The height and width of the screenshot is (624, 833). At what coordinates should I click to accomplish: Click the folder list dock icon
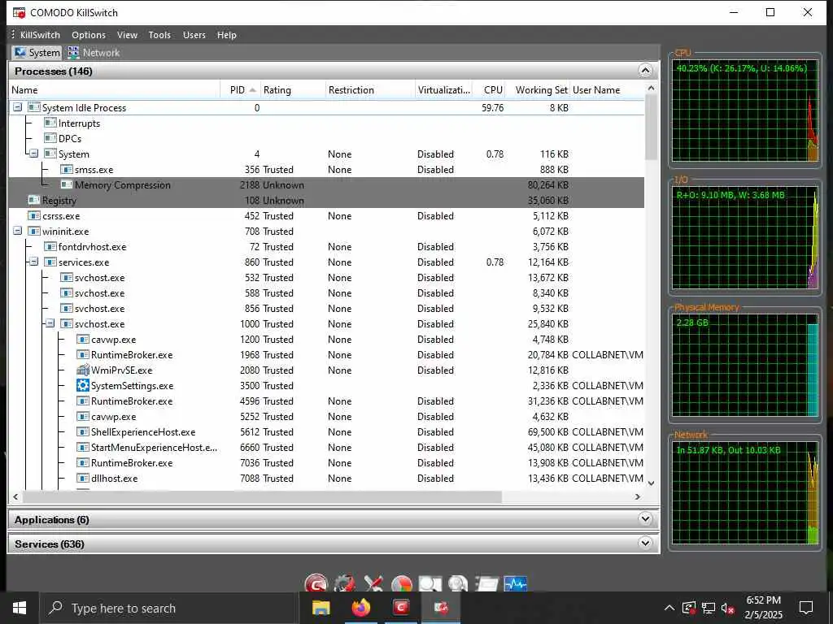(486, 584)
